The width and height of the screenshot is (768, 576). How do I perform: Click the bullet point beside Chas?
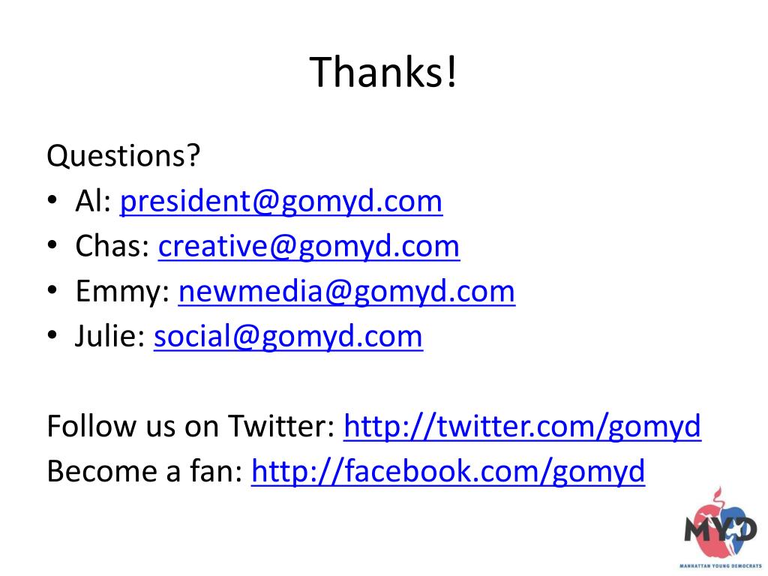(x=52, y=245)
